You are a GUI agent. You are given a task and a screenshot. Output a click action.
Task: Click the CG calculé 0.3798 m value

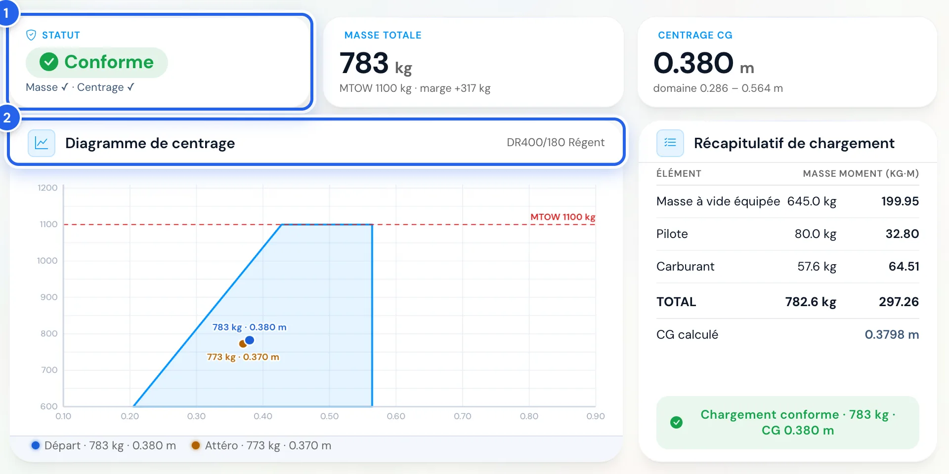pyautogui.click(x=892, y=335)
